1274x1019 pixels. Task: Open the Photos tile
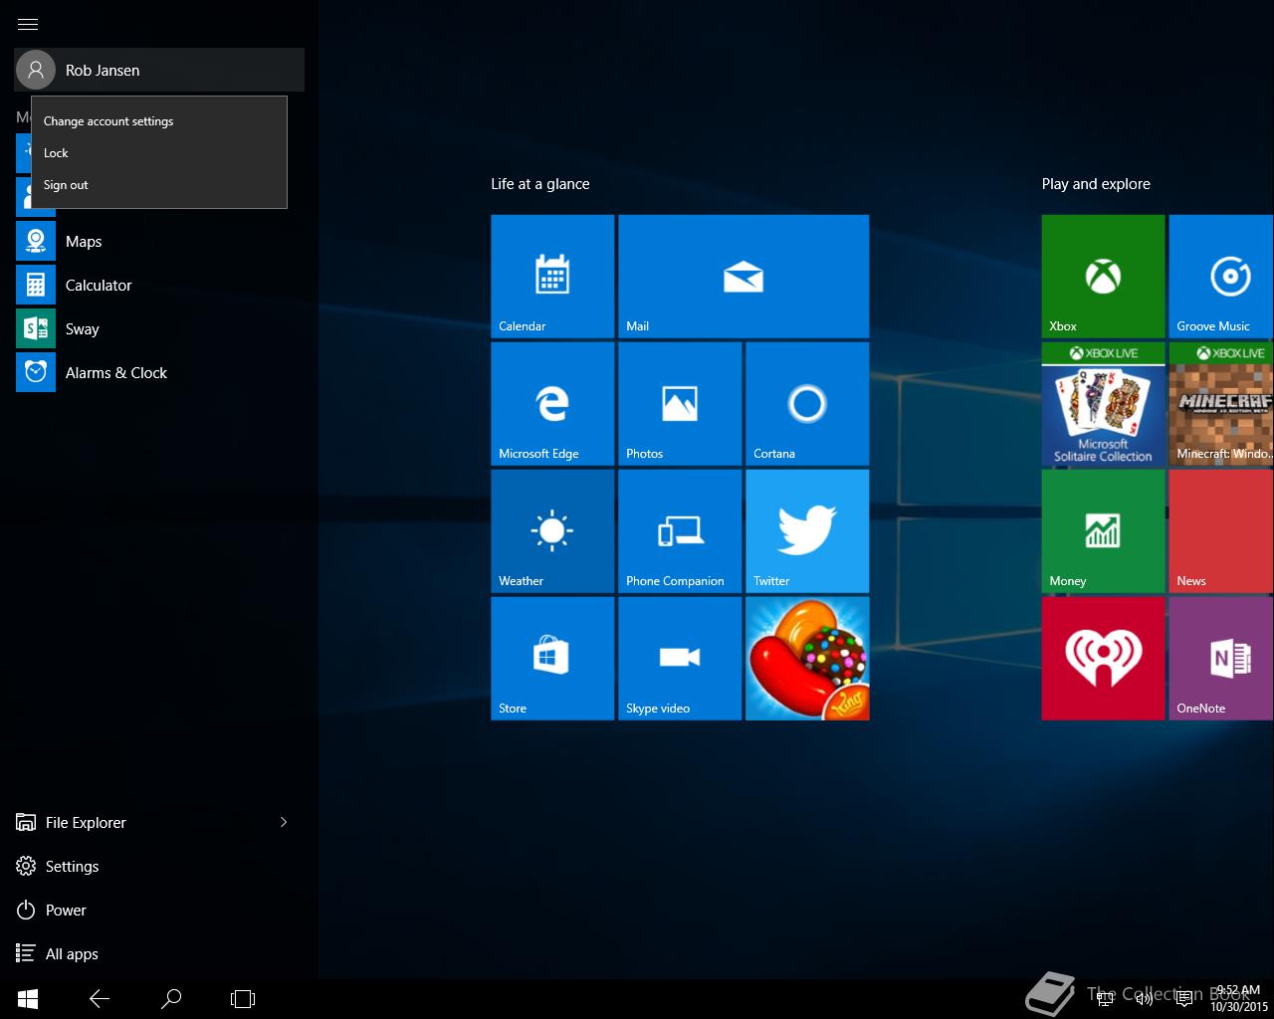pyautogui.click(x=680, y=404)
